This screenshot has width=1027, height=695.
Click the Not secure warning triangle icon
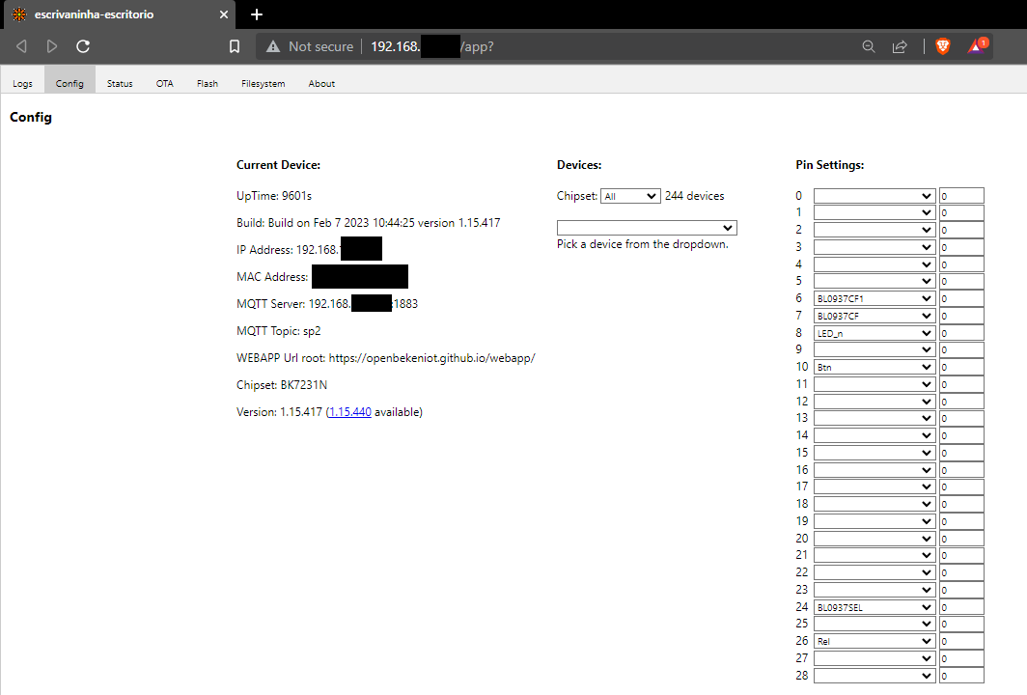pos(273,46)
